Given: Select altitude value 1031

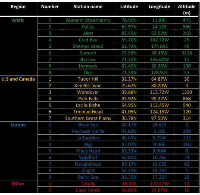Looking at the screenshot, I should [187, 145].
